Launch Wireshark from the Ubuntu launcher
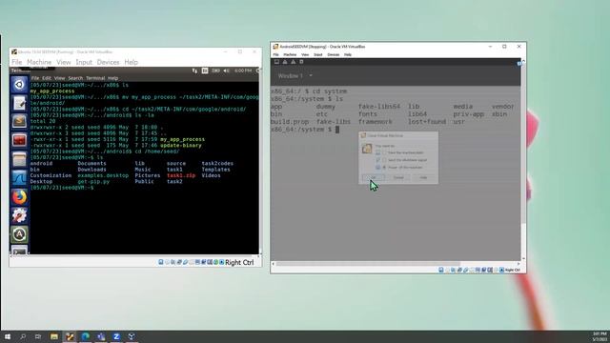The image size is (610, 343). pos(19,178)
